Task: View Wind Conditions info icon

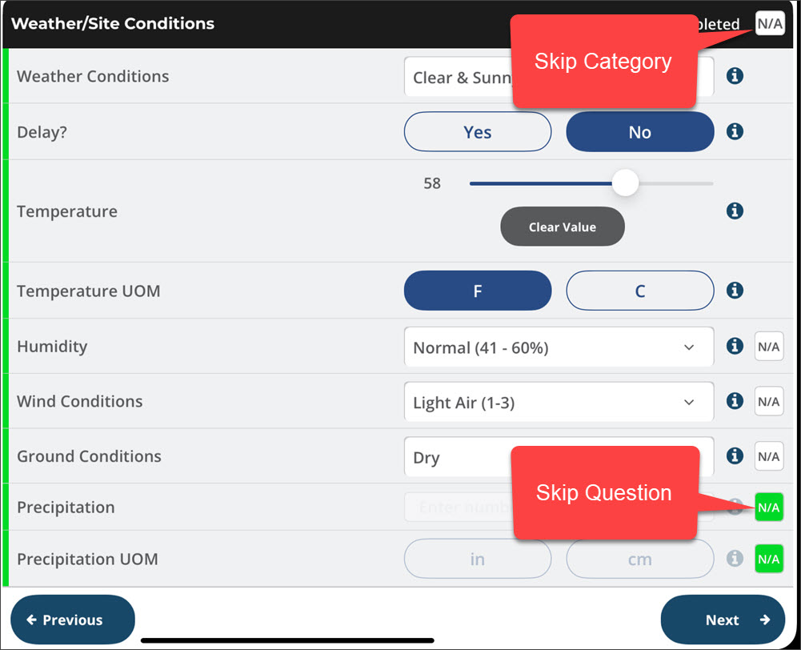Action: [735, 401]
